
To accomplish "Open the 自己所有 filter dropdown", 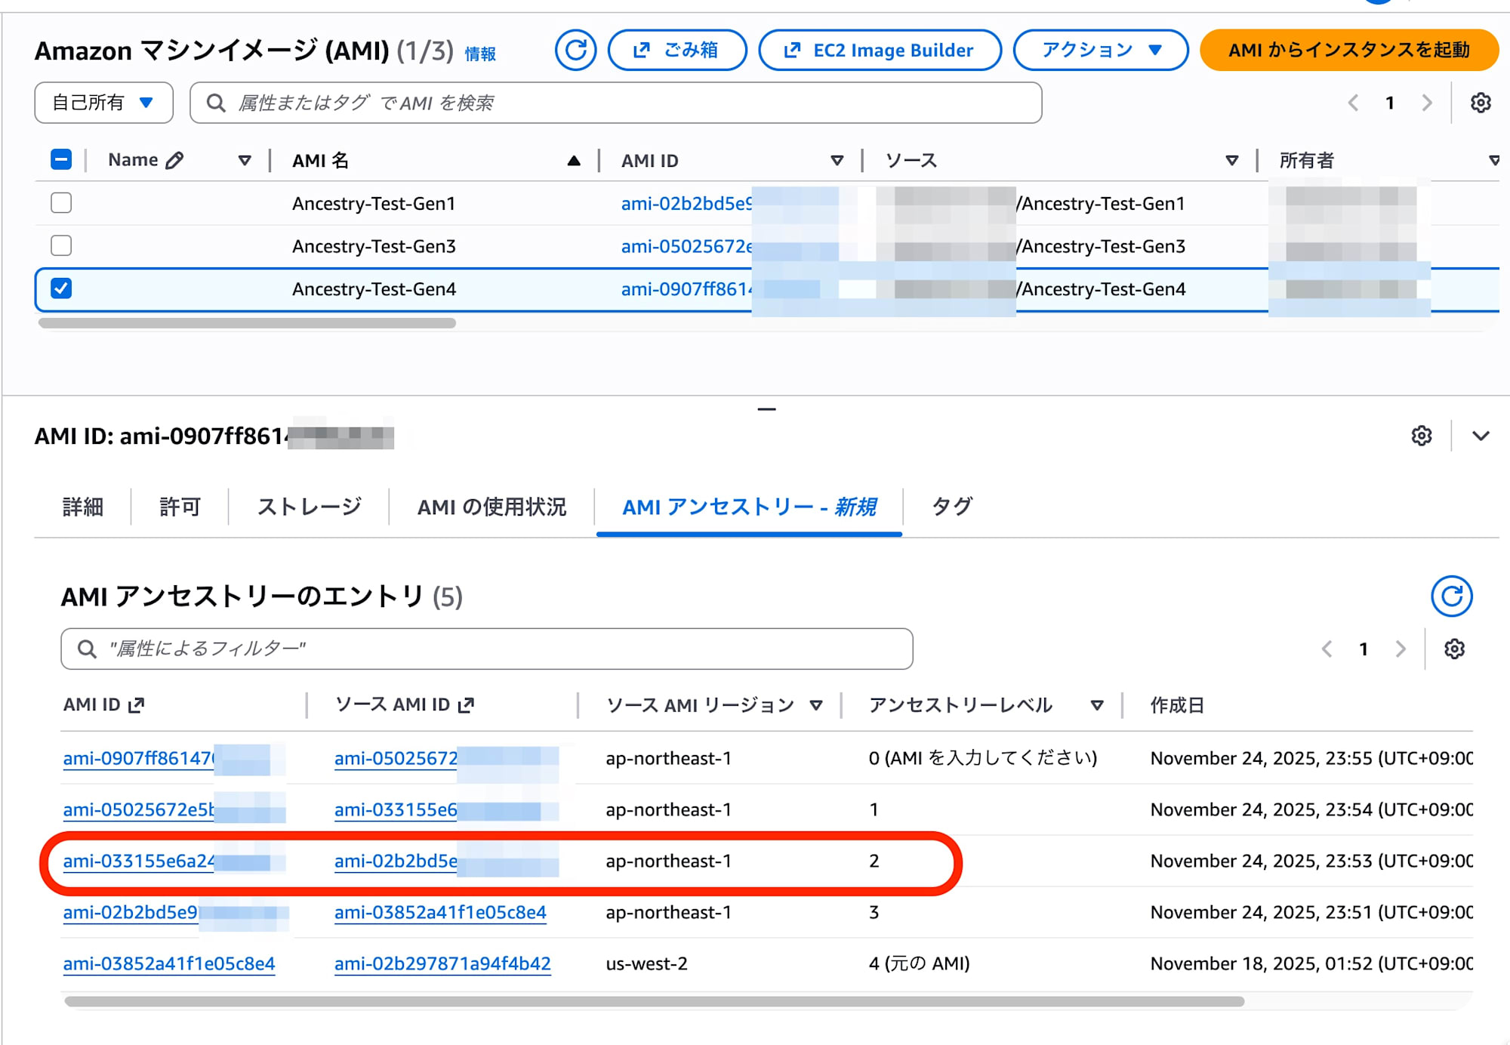I will [x=103, y=102].
